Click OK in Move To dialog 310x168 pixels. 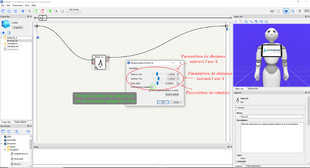click(163, 102)
